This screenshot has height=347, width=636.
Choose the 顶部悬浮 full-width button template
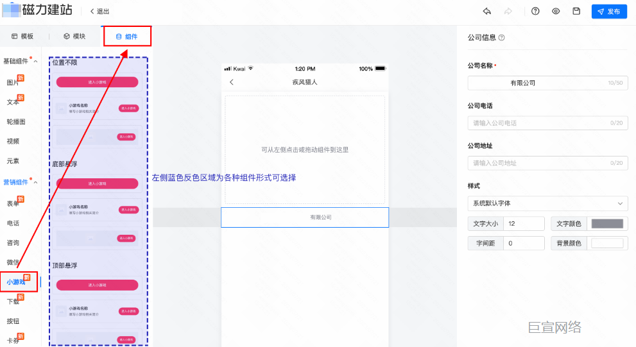coord(97,285)
